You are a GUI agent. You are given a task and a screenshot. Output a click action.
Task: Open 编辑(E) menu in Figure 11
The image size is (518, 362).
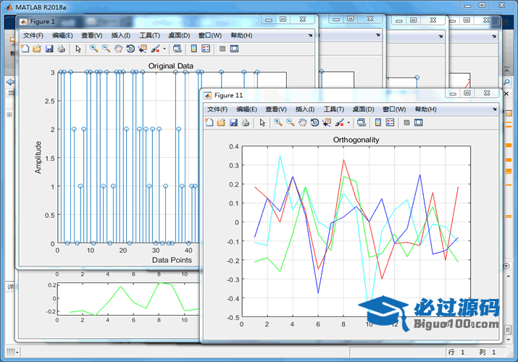coord(246,109)
